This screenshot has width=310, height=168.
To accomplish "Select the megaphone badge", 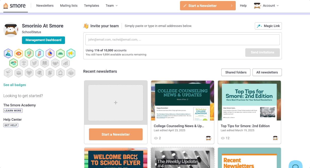I will pyautogui.click(x=71, y=53).
